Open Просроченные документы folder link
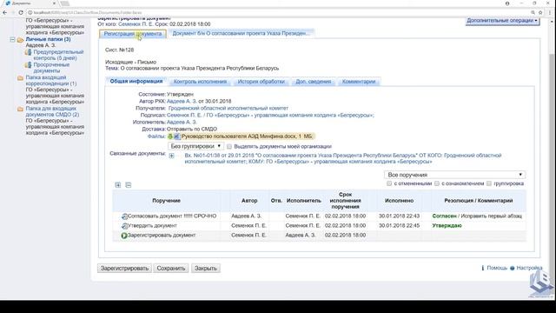Image resolution: width=556 pixels, height=313 pixels. pyautogui.click(x=51, y=68)
